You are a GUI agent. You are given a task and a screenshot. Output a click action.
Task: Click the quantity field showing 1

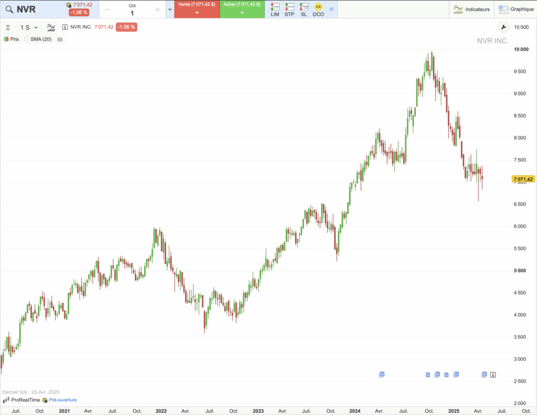coord(132,13)
